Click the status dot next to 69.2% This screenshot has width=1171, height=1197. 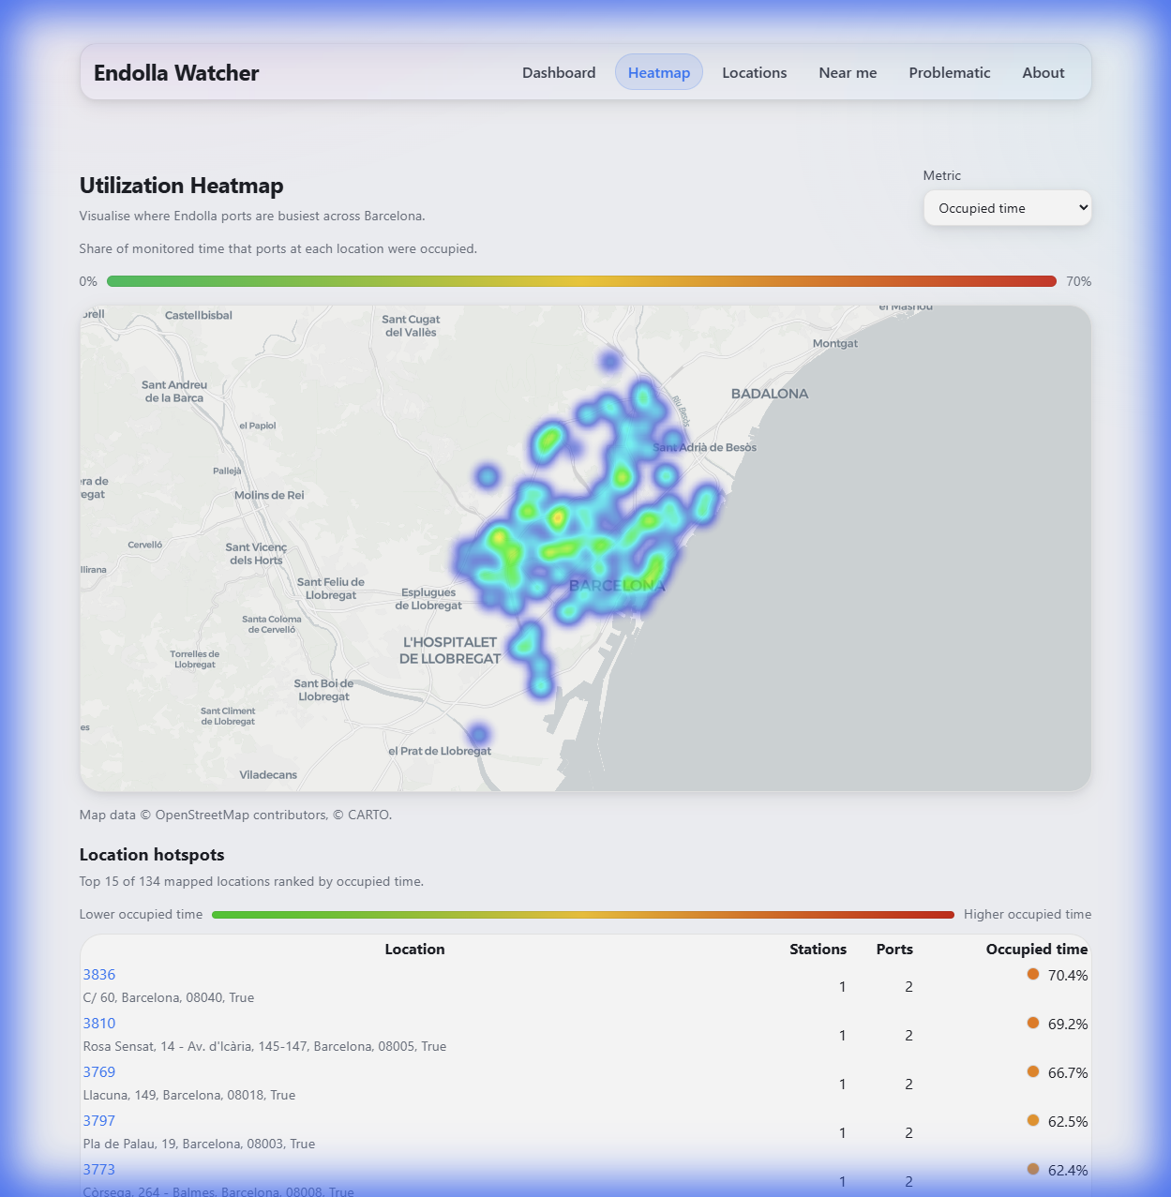(x=1032, y=1024)
